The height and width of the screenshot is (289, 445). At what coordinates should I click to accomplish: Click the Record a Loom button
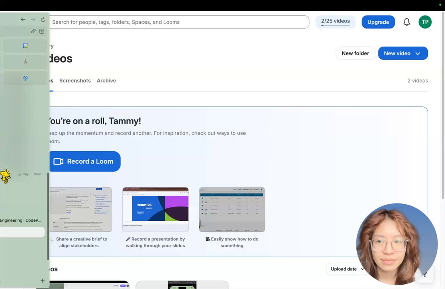click(84, 161)
